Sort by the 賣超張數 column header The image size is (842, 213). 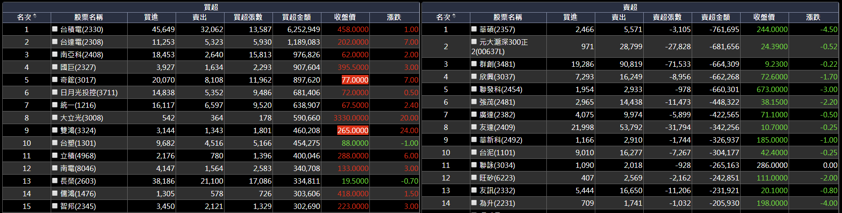pyautogui.click(x=667, y=17)
